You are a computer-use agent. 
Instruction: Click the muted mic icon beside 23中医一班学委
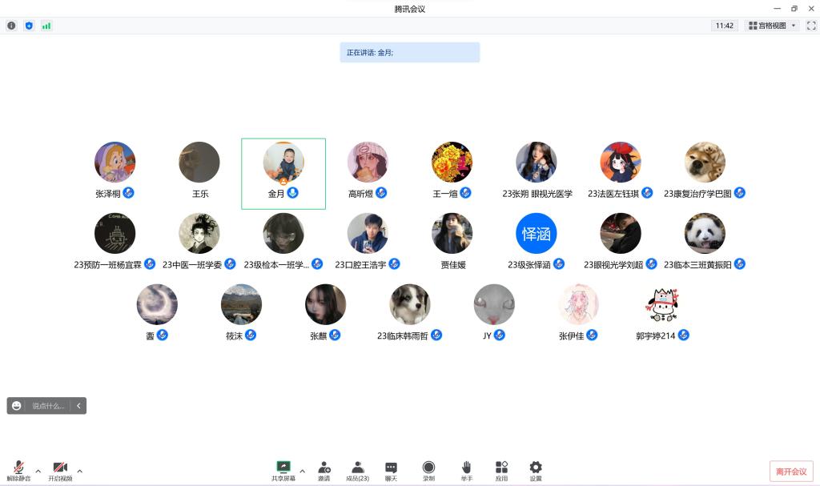pyautogui.click(x=230, y=264)
